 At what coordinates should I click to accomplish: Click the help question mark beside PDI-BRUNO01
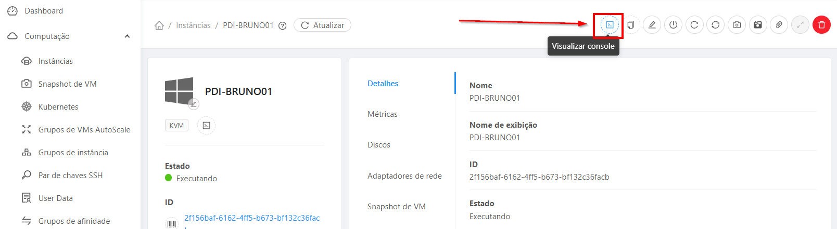pos(283,26)
